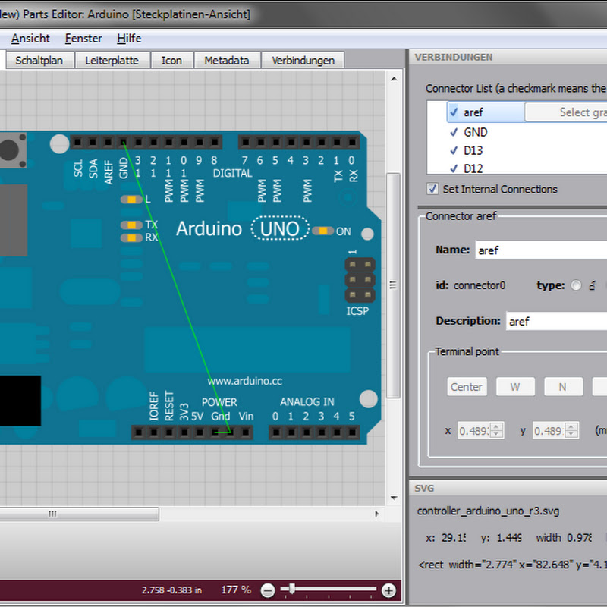Click the analog input 0 header pin
The height and width of the screenshot is (607, 607).
point(275,432)
